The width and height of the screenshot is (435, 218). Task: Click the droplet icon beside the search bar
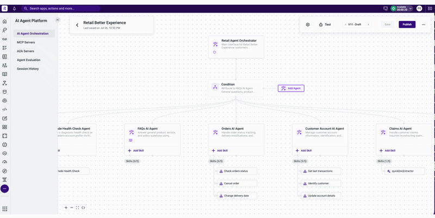pos(14,9)
